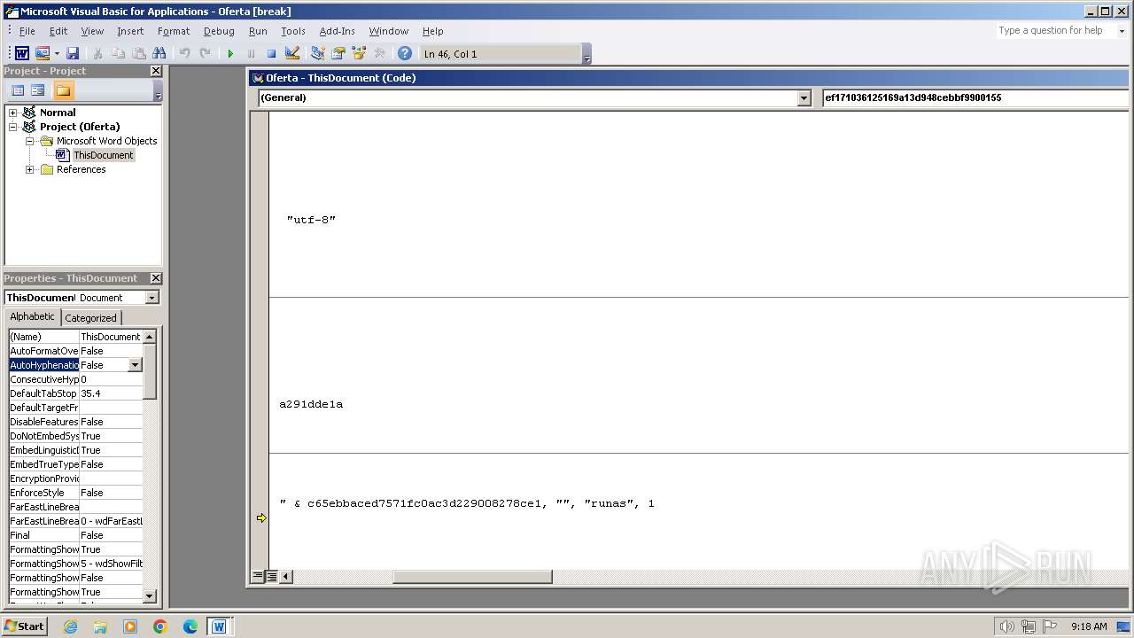Open AutoHyphenation value dropdown

135,365
